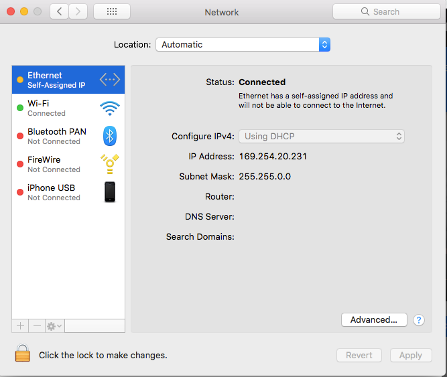This screenshot has height=377, width=447.
Task: Select FireWire in the service list
Action: tap(54, 164)
